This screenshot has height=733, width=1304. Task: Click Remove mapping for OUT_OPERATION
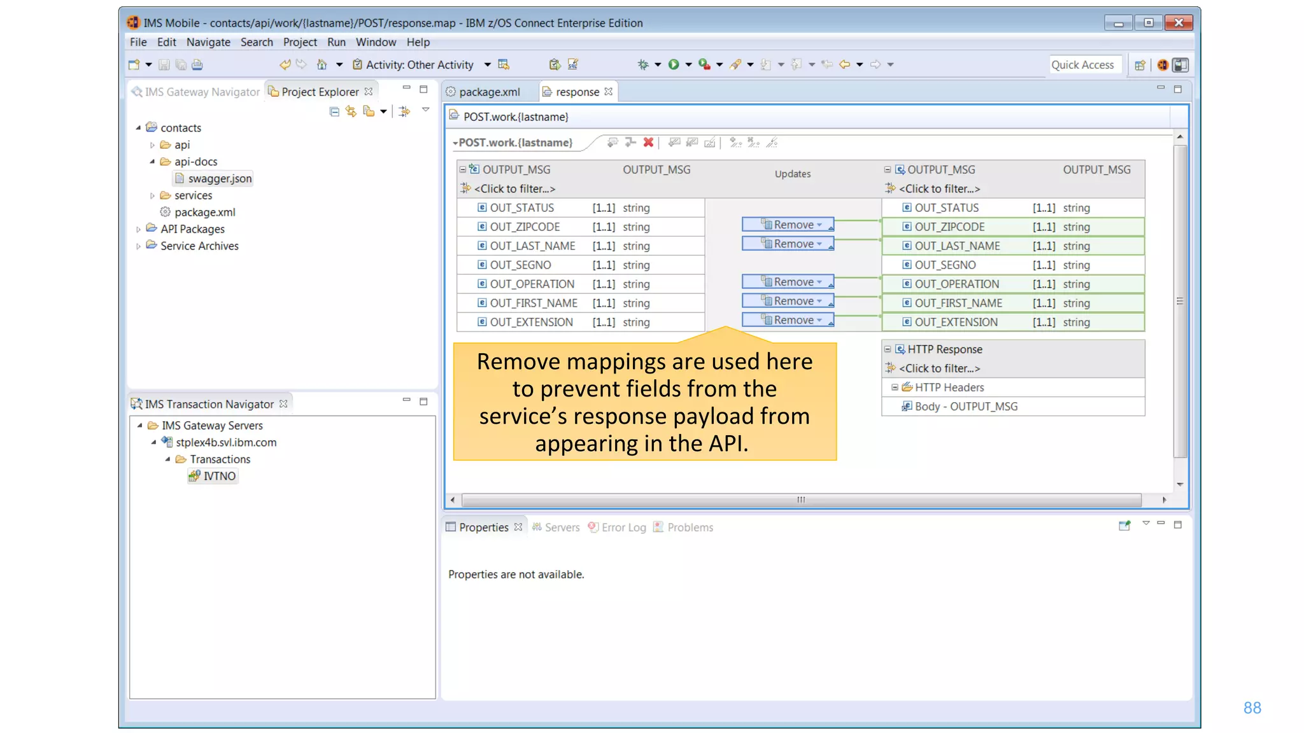[x=788, y=282]
